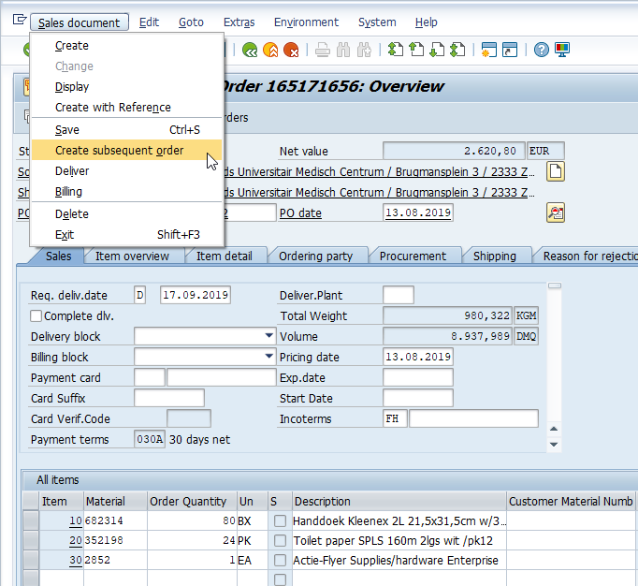Viewport: 638px width, 586px height.
Task: Click the scroll up arrow of header area
Action: pyautogui.click(x=554, y=429)
